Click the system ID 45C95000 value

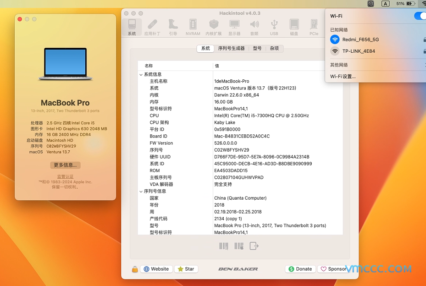point(263,164)
